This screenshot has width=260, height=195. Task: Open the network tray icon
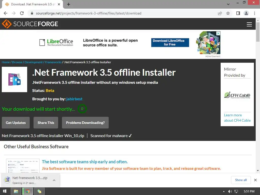coord(236,191)
